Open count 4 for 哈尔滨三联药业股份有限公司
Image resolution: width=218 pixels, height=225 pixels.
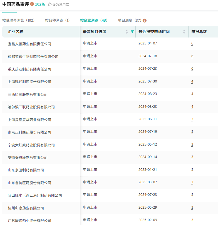coord(192,107)
